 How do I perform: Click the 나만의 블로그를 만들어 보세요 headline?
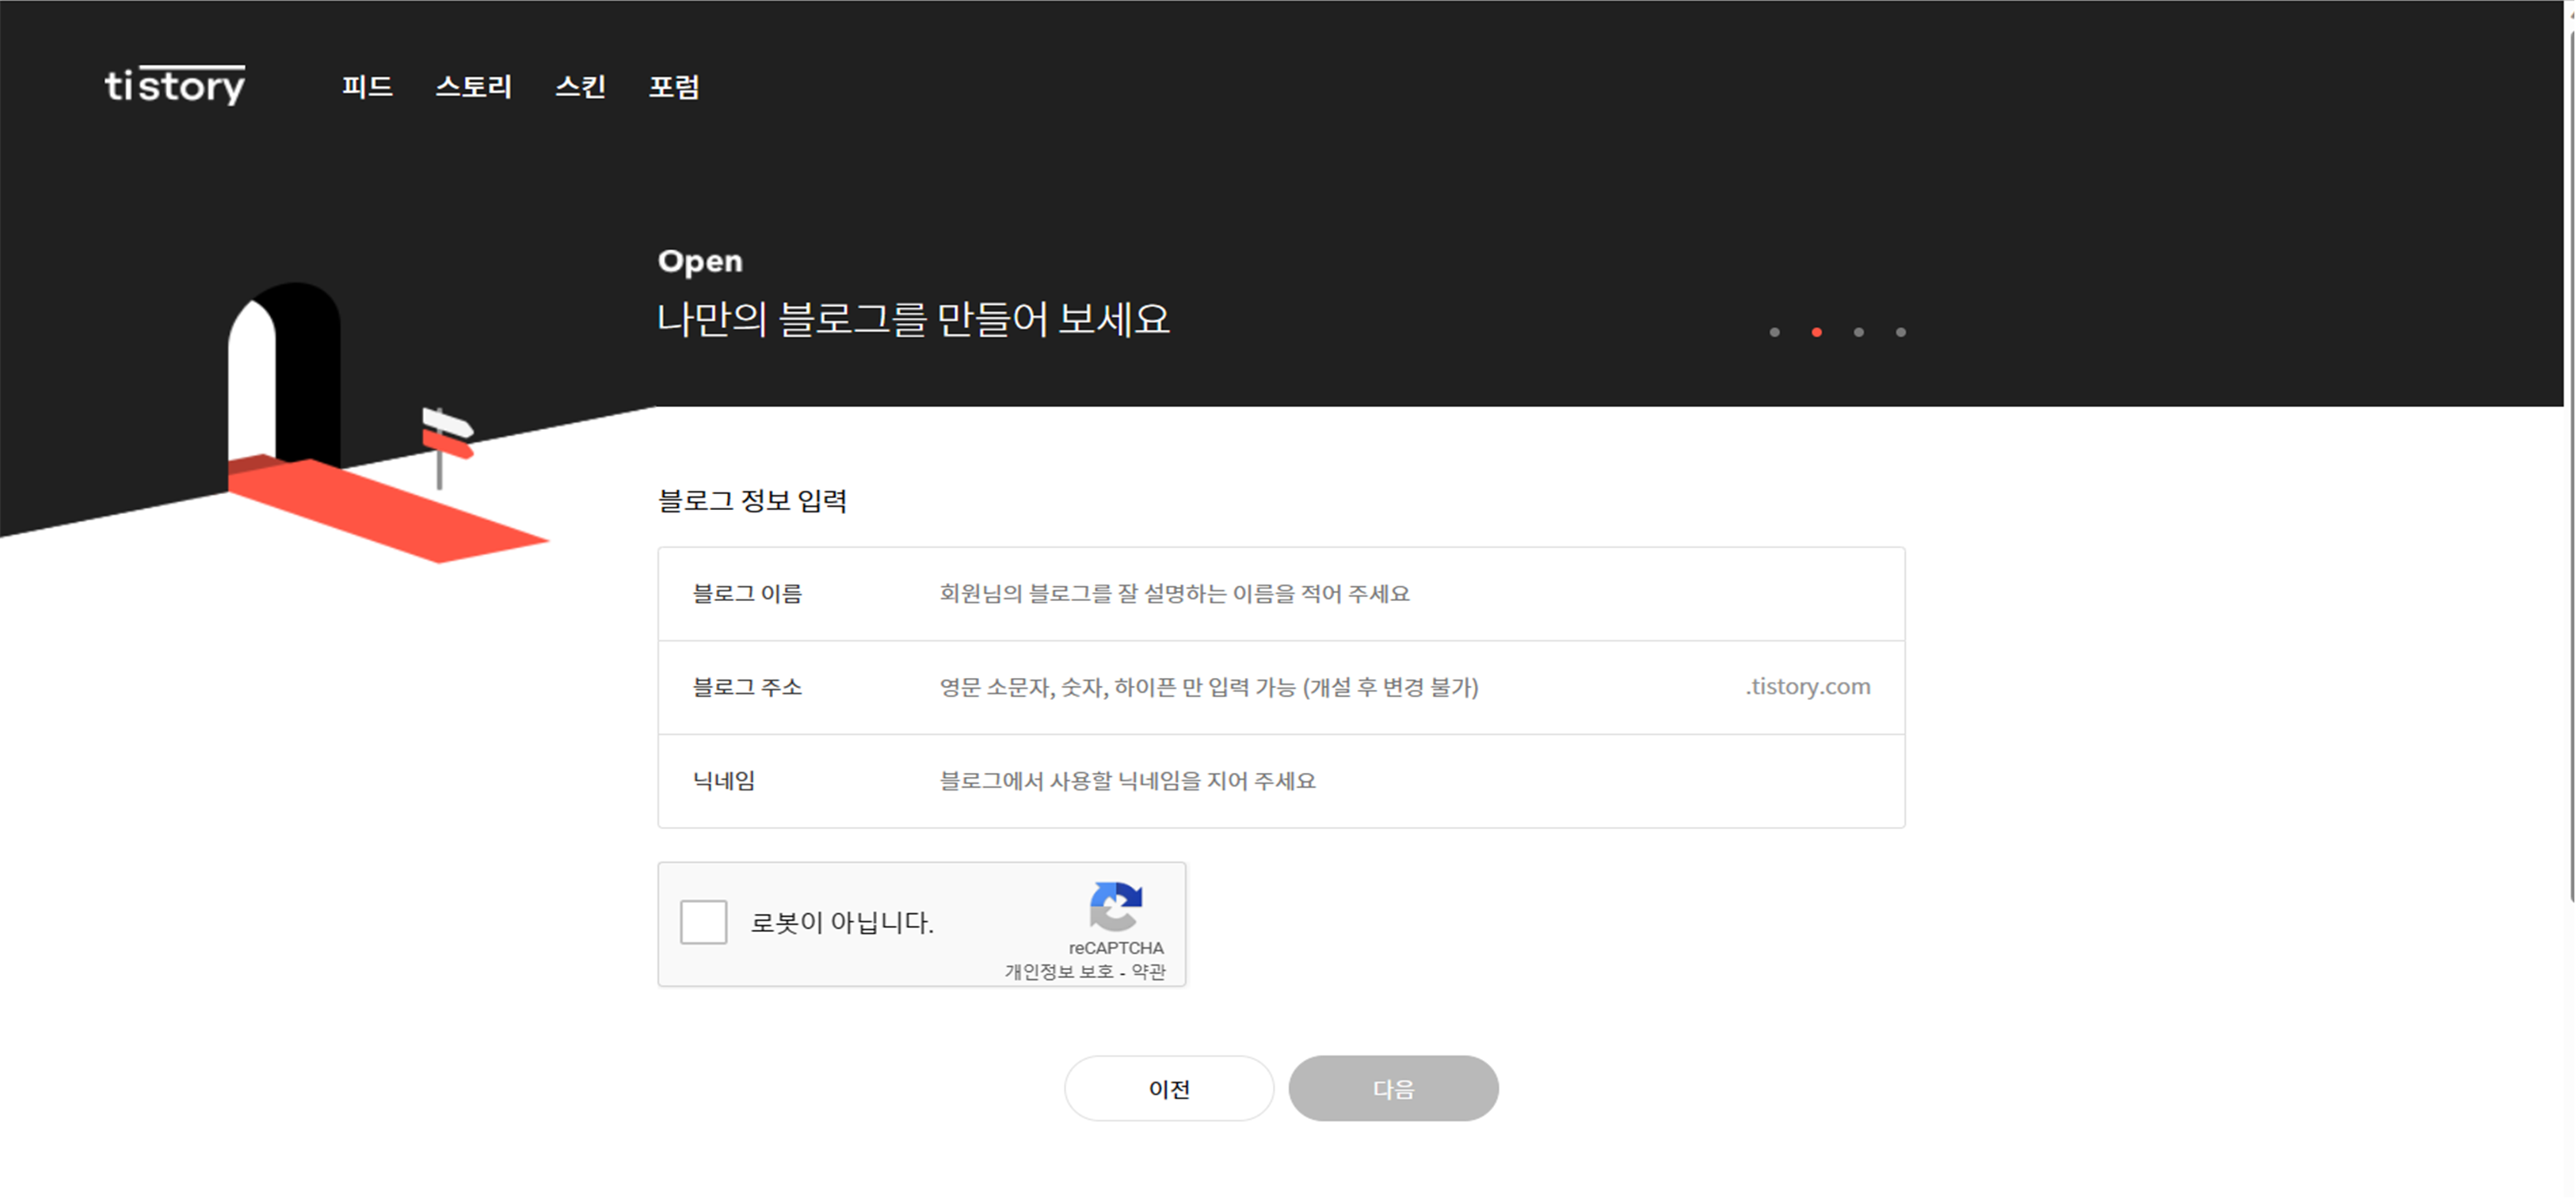[x=913, y=319]
